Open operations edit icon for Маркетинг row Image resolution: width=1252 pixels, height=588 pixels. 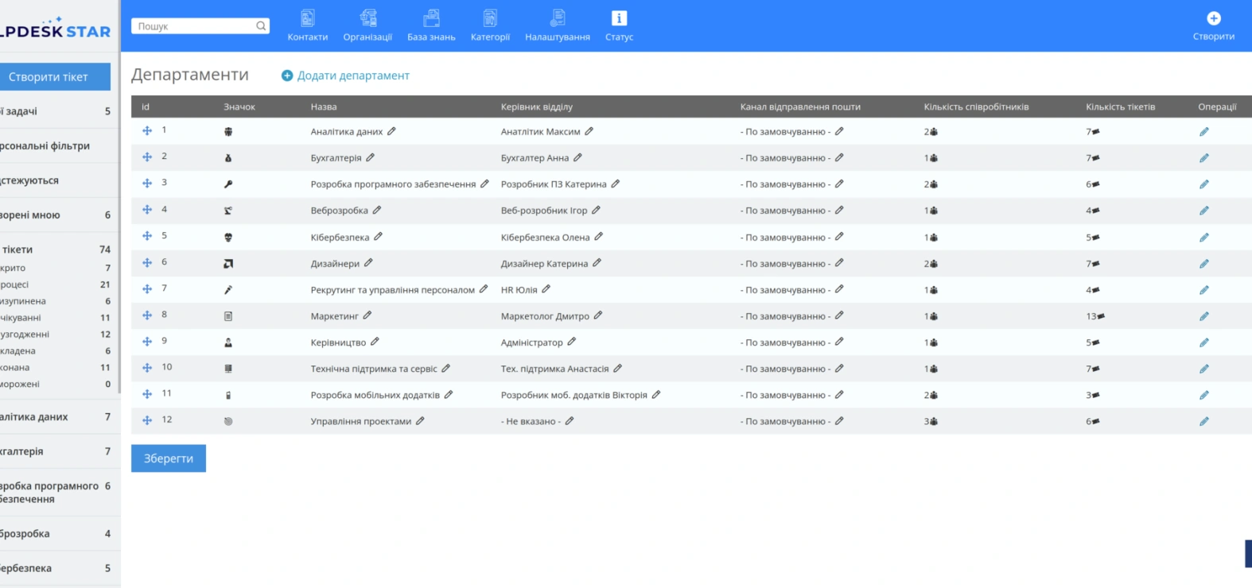(1203, 316)
